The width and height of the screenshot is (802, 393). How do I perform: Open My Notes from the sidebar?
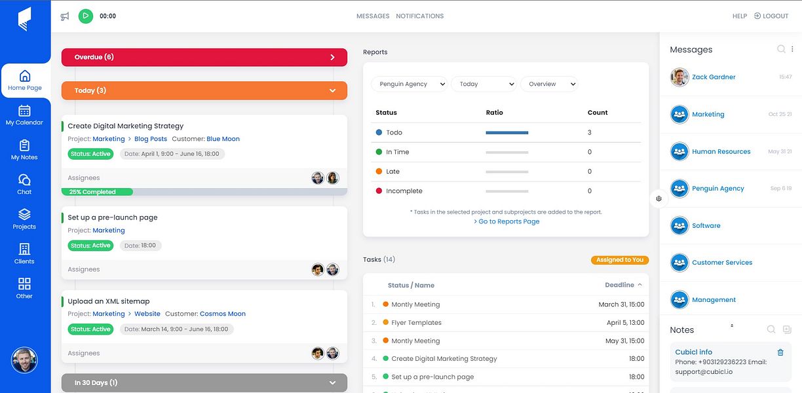point(24,149)
